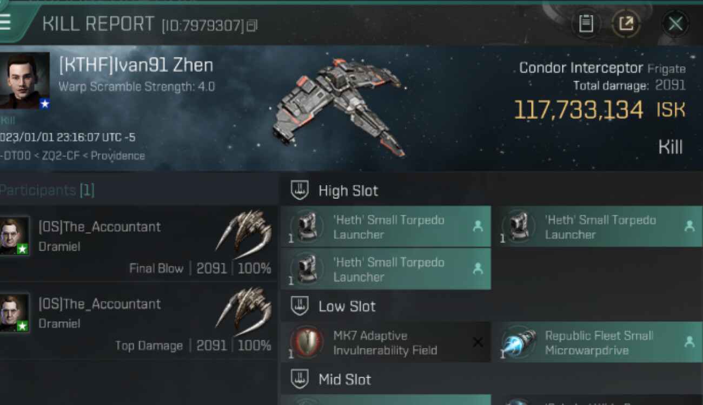This screenshot has height=405, width=703.
Task: Copy the kill report ID
Action: [251, 25]
